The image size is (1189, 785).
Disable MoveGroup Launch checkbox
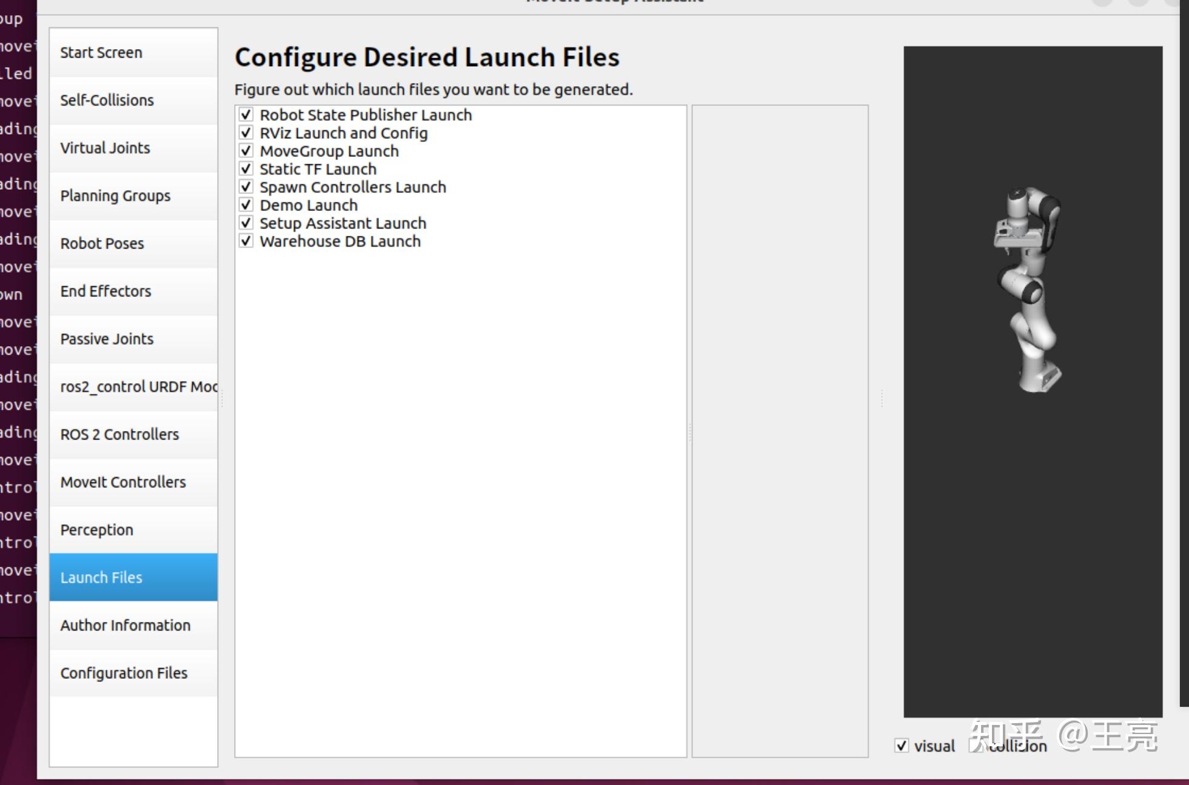[246, 150]
